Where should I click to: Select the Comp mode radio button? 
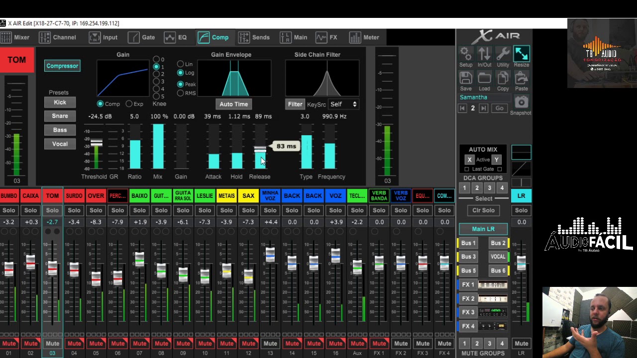[101, 104]
